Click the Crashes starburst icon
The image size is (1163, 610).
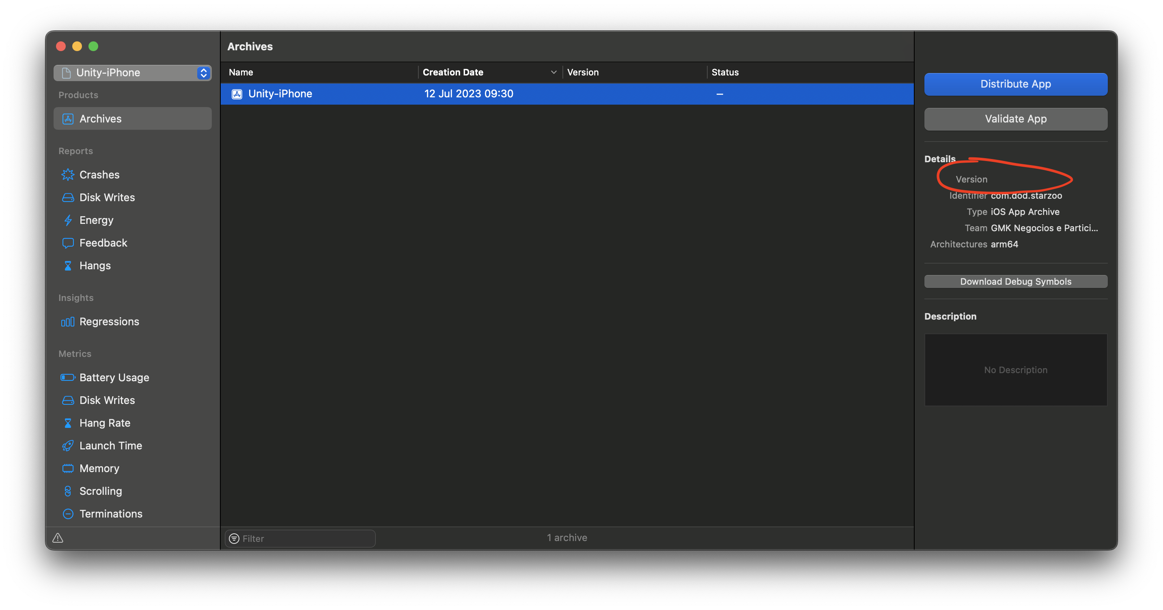pyautogui.click(x=68, y=175)
